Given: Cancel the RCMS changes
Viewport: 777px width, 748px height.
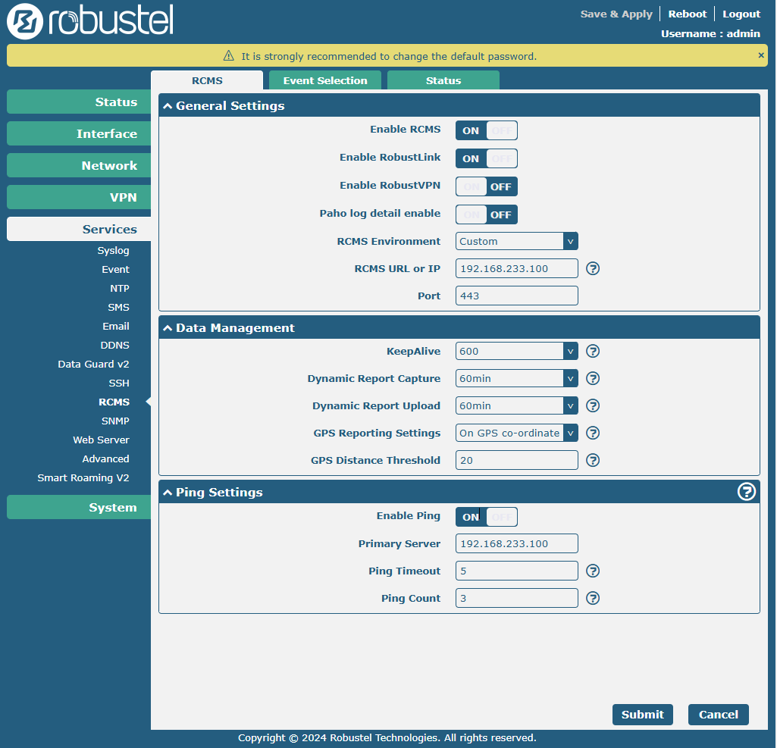Looking at the screenshot, I should (718, 715).
